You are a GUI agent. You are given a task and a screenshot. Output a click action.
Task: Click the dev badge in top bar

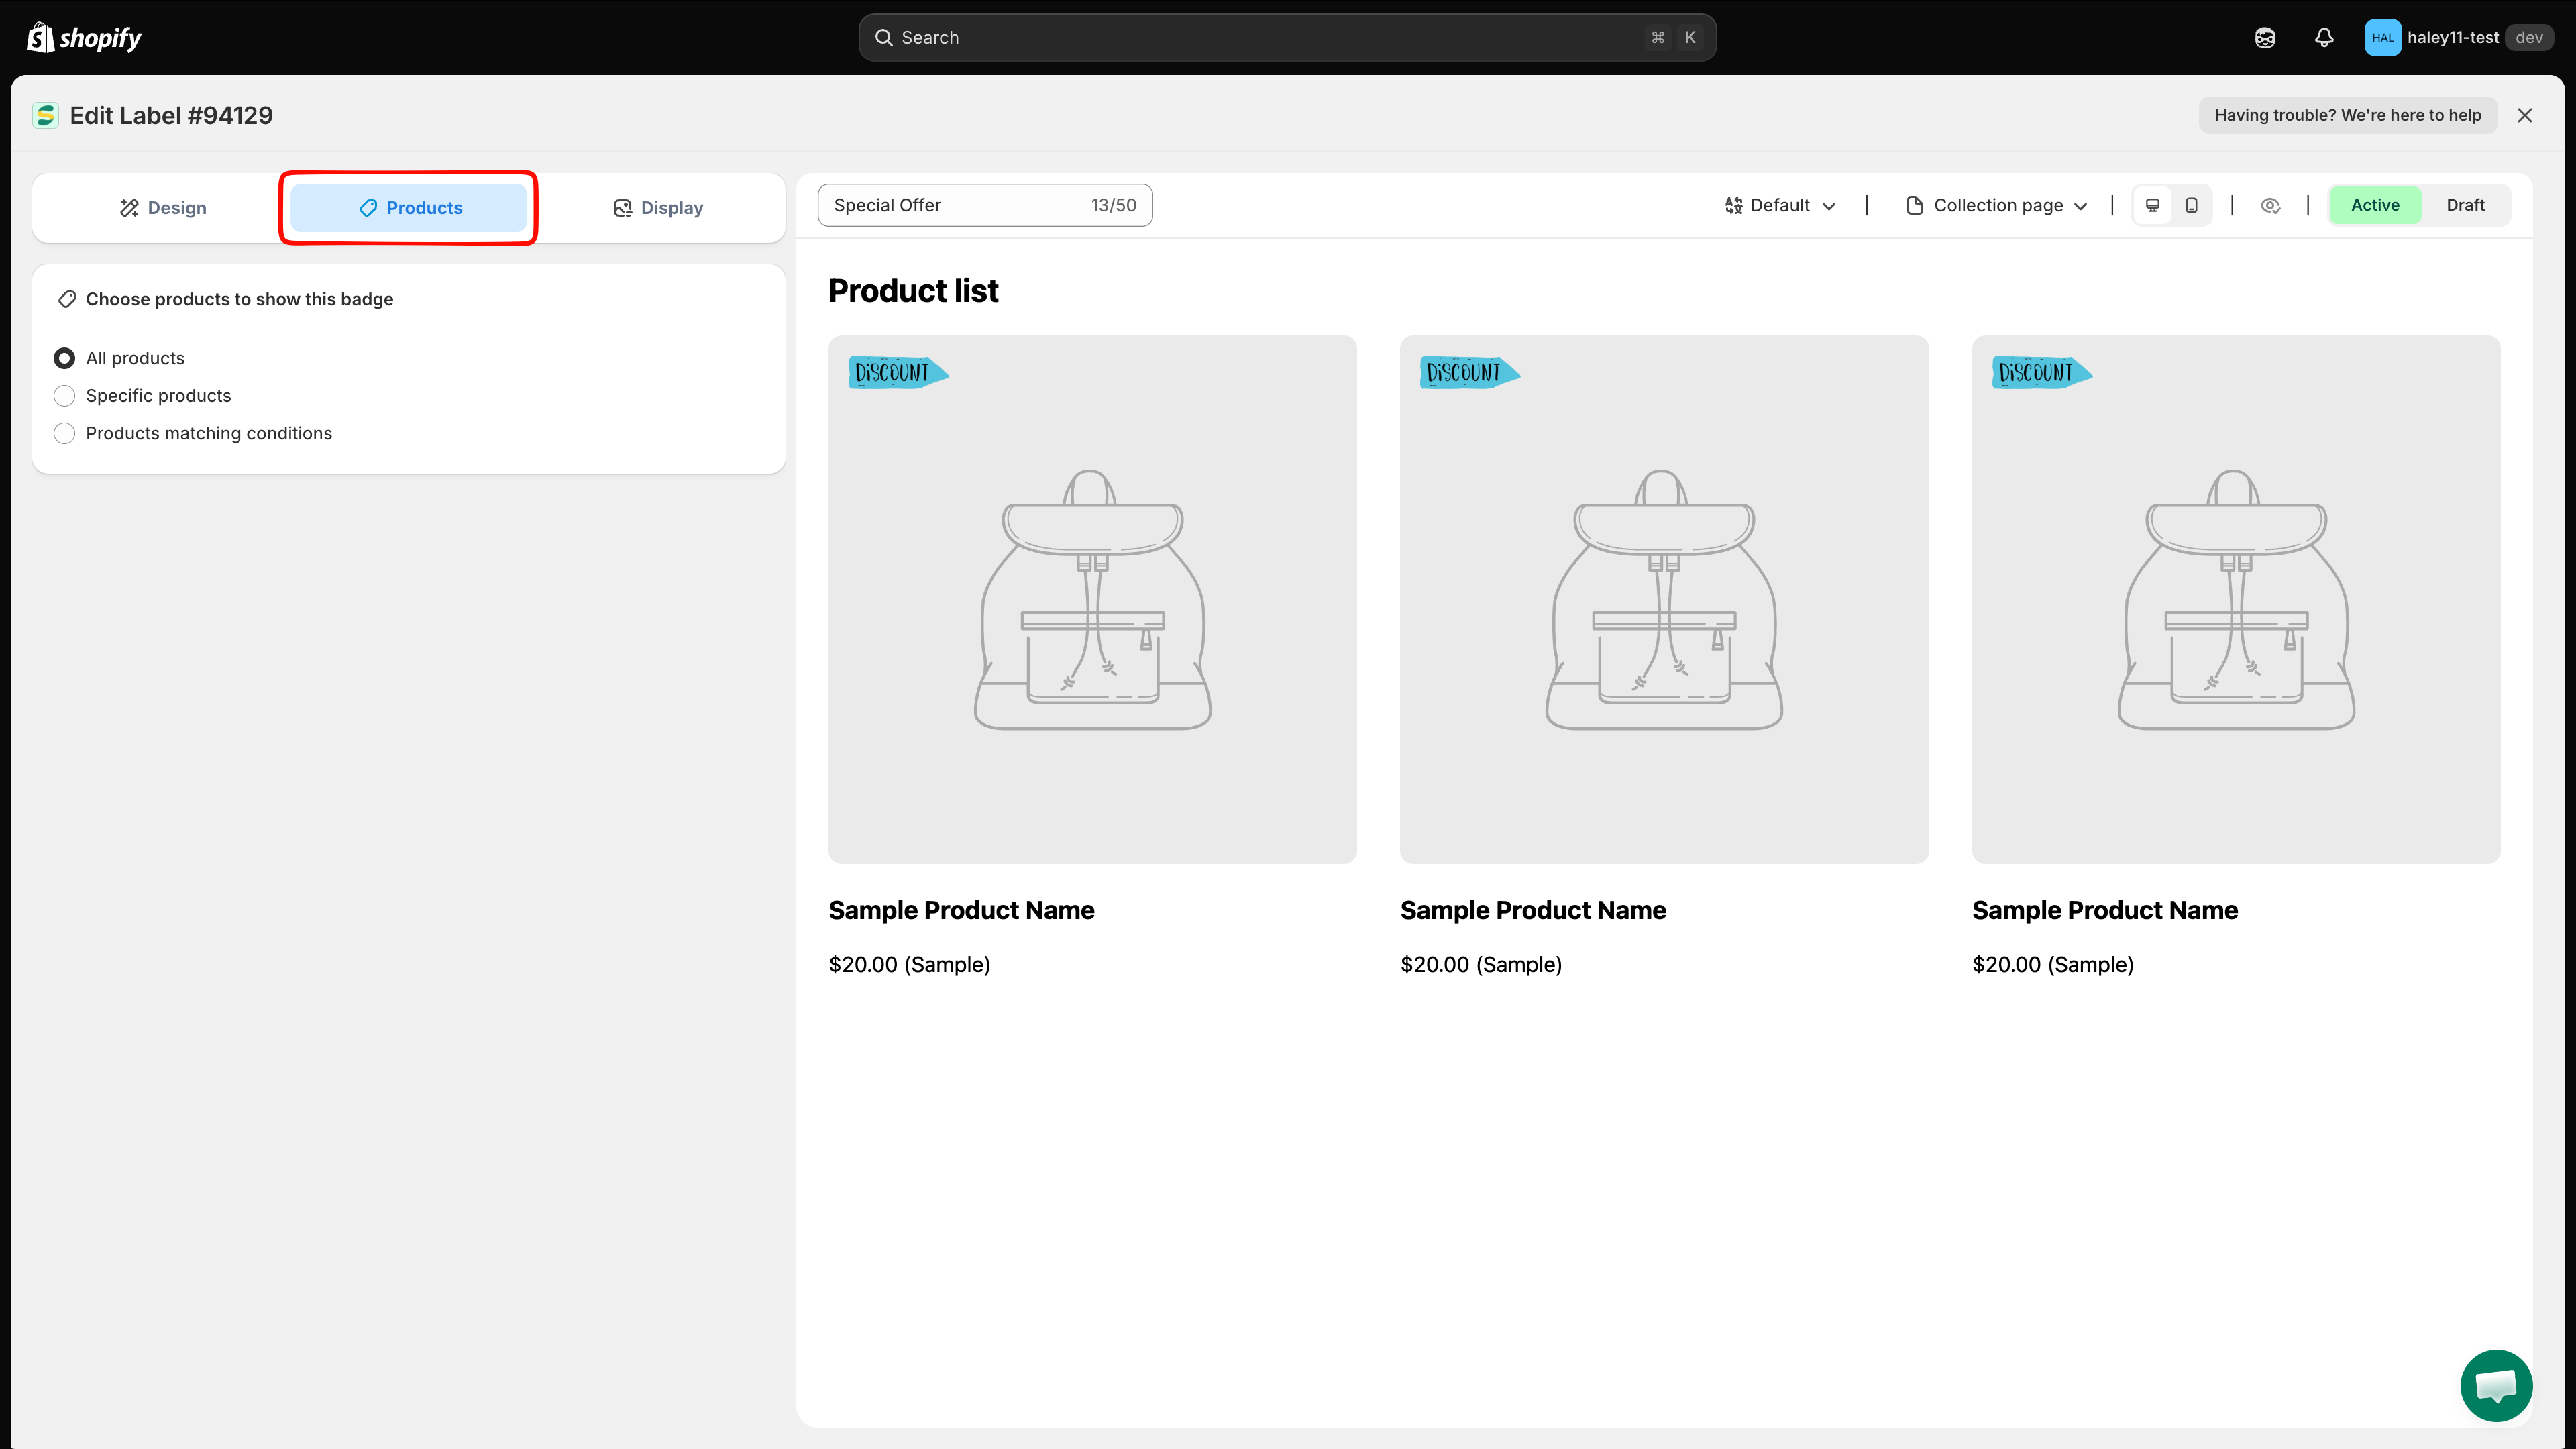[2529, 37]
